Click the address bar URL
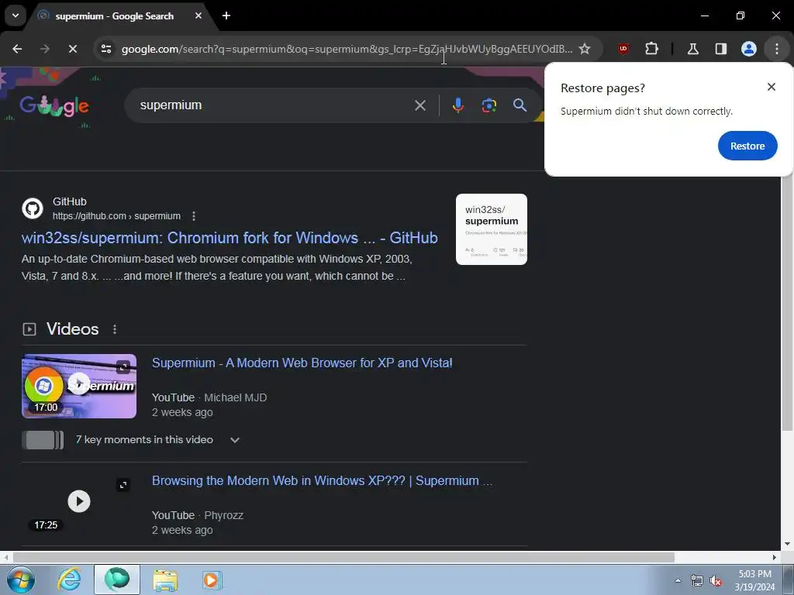The height and width of the screenshot is (595, 794). pos(347,49)
